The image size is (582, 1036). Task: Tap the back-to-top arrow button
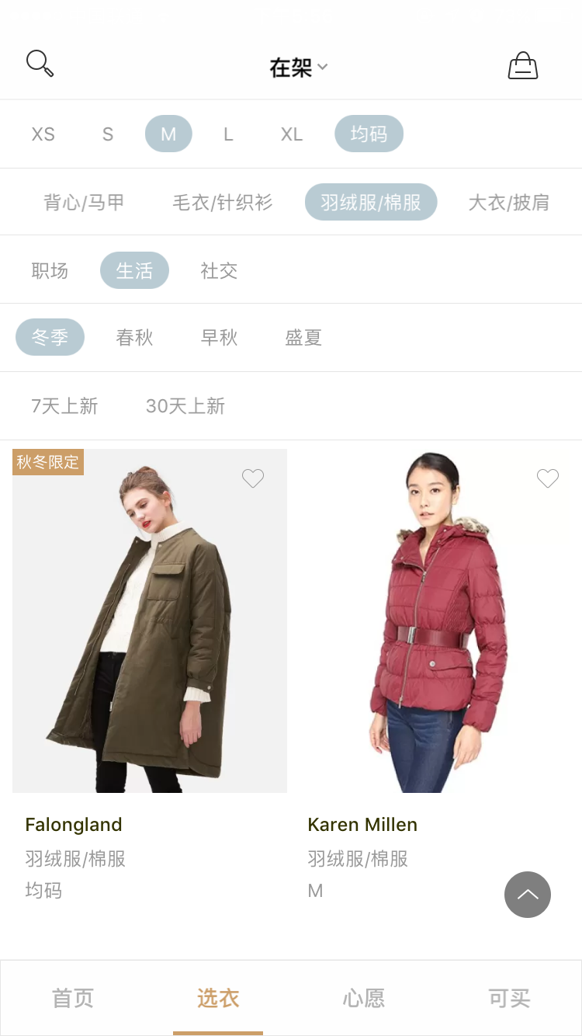pyautogui.click(x=528, y=895)
